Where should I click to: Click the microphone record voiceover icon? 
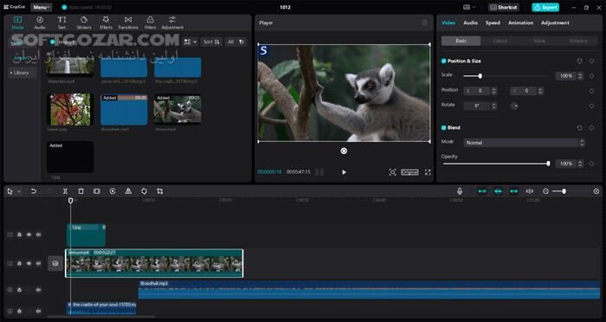(x=460, y=191)
